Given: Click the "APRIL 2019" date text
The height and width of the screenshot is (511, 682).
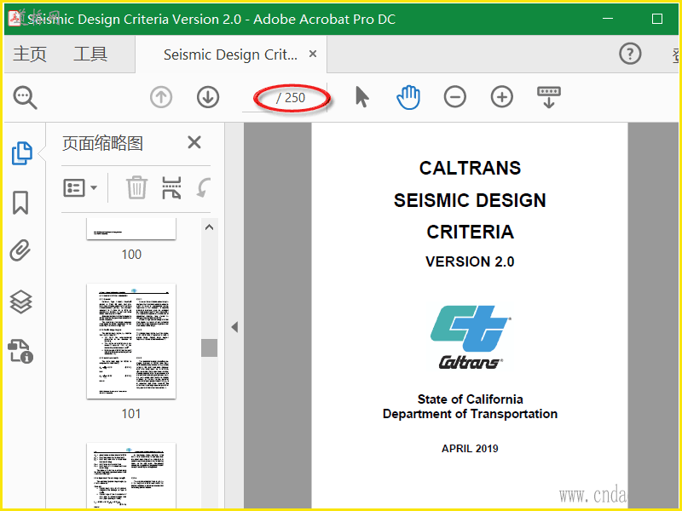Looking at the screenshot, I should pyautogui.click(x=470, y=449).
